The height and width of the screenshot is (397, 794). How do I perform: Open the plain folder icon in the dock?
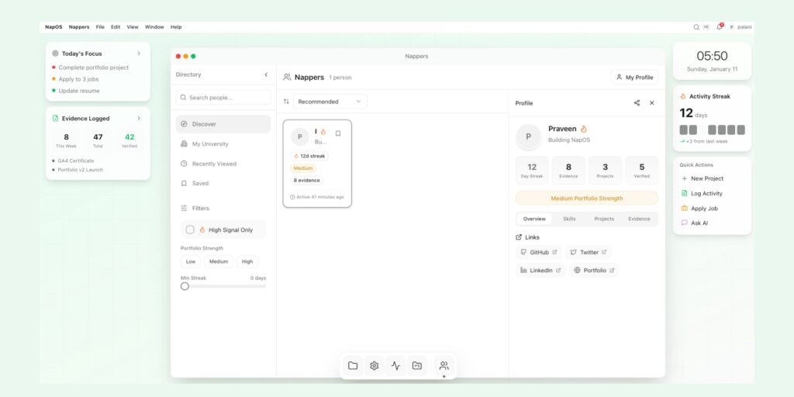tap(353, 365)
